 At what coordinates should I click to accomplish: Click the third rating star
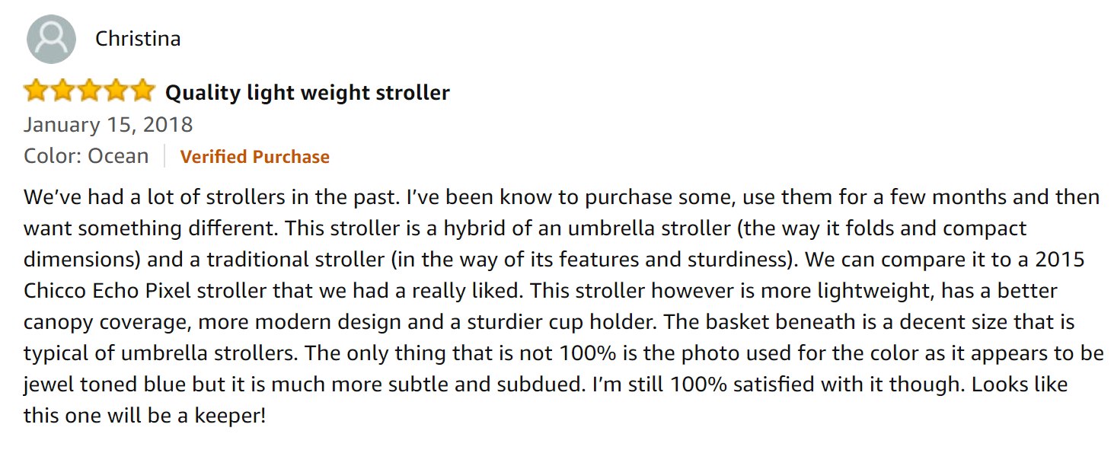89,92
